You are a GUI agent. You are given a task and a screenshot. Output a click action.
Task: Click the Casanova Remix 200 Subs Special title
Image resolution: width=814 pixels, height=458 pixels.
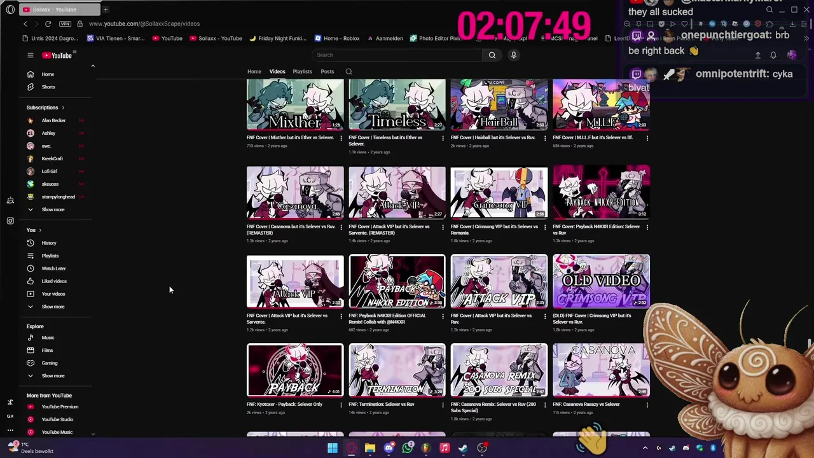click(493, 407)
